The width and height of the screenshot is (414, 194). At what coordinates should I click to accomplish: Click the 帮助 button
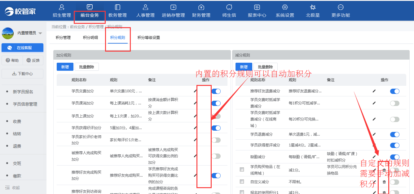pyautogui.click(x=12, y=61)
